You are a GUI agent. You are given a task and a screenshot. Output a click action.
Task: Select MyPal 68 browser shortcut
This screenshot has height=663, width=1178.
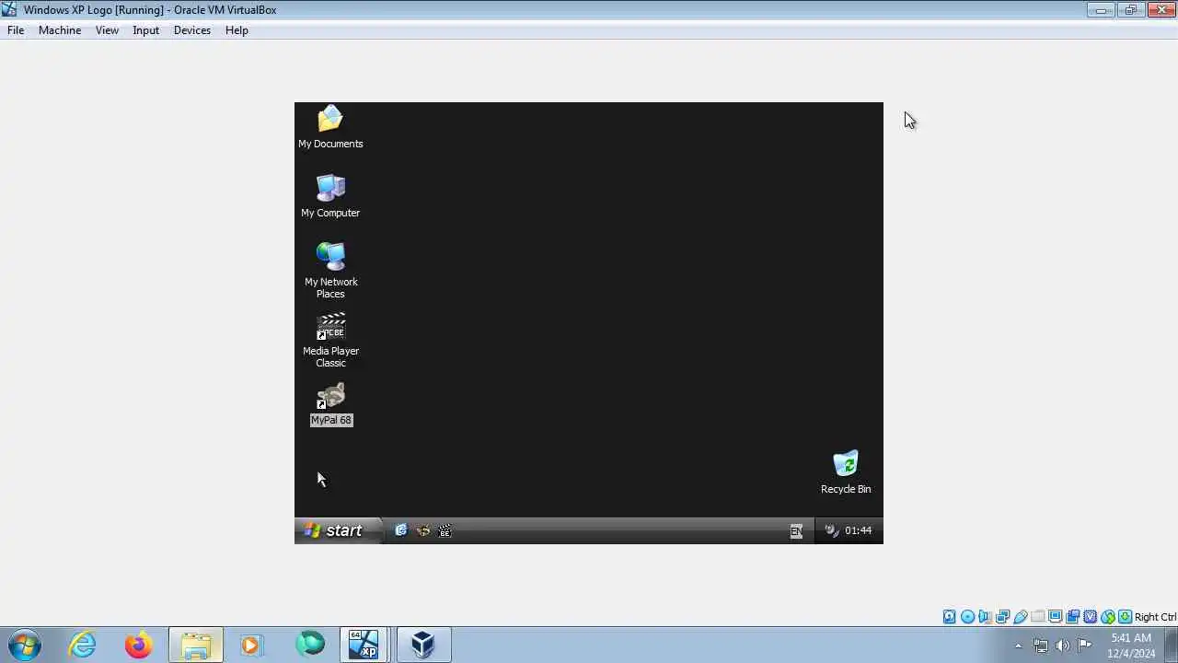(331, 404)
